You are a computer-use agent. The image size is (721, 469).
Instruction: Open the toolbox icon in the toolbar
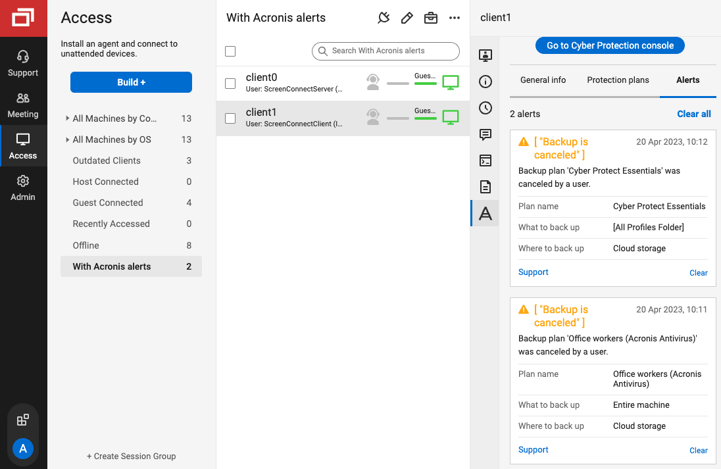431,18
